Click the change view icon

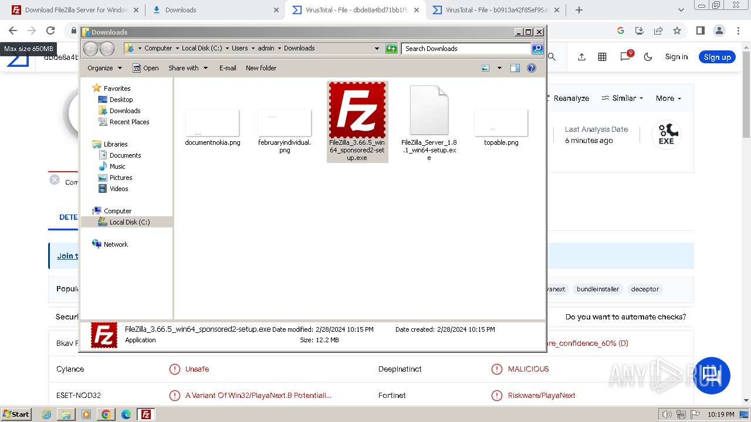(x=485, y=68)
